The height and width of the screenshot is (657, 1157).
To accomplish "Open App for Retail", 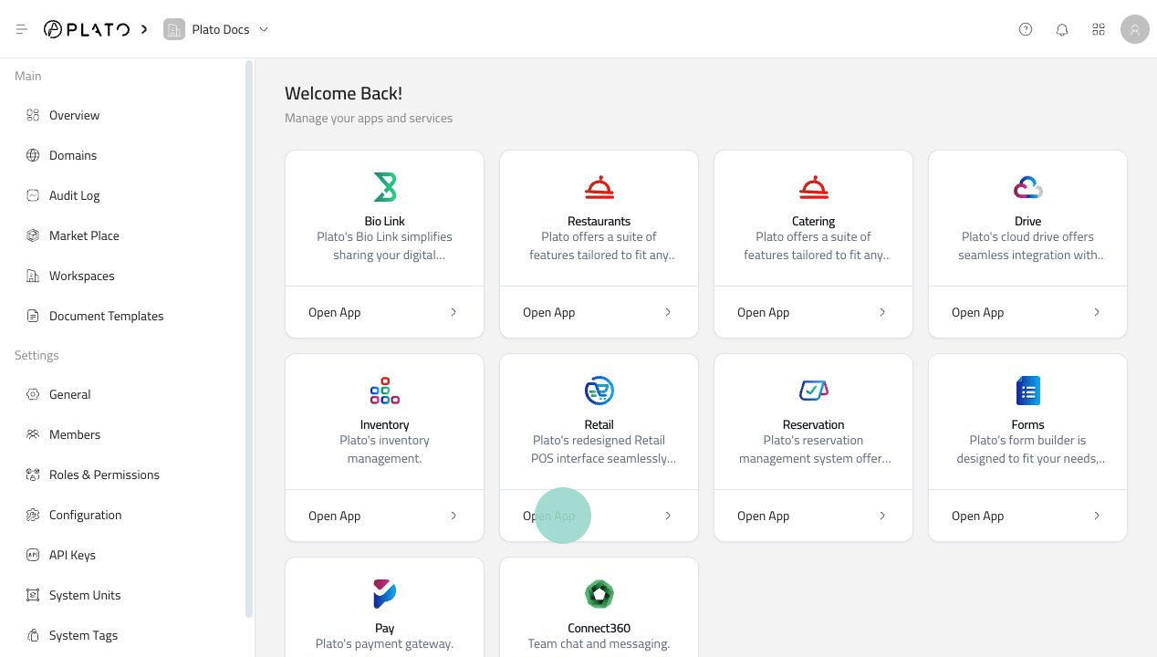I will tap(599, 516).
